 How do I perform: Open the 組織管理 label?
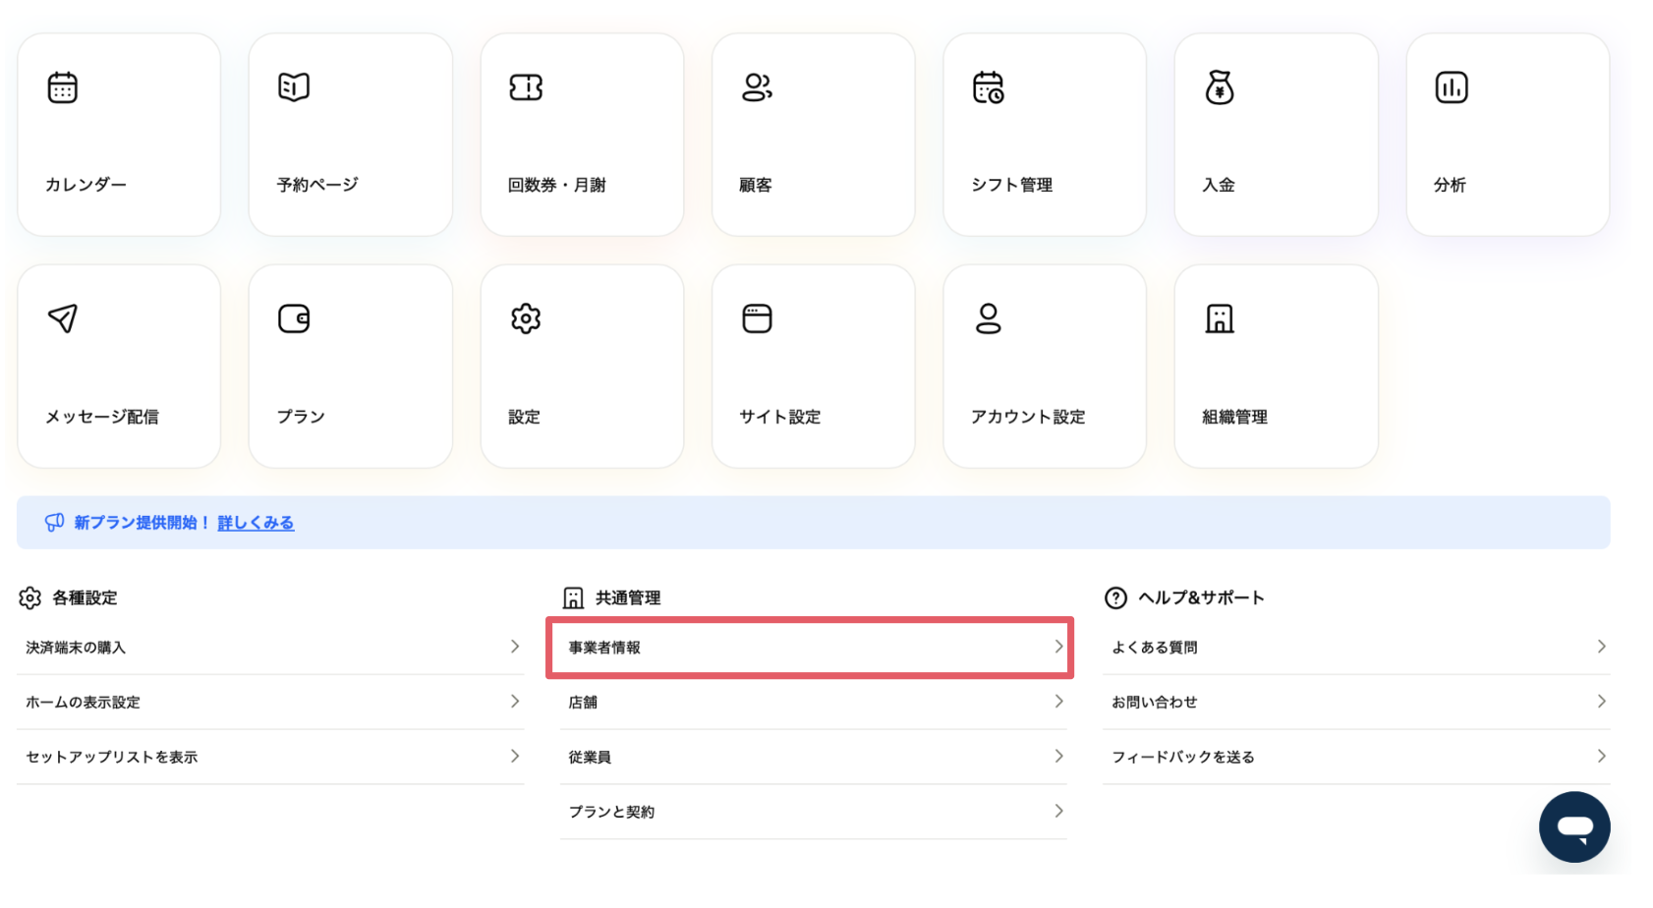[1234, 417]
